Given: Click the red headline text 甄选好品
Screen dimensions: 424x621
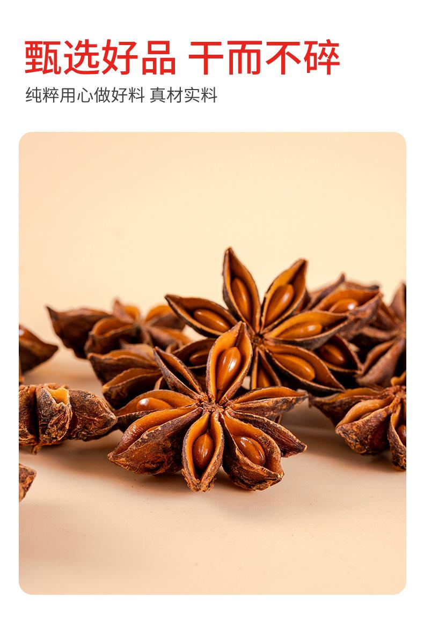Looking at the screenshot, I should pyautogui.click(x=100, y=58).
